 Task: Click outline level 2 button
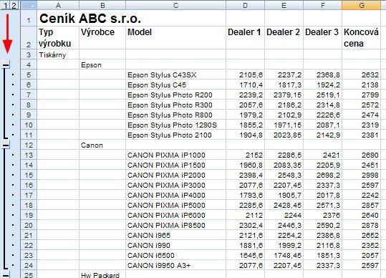click(x=14, y=5)
